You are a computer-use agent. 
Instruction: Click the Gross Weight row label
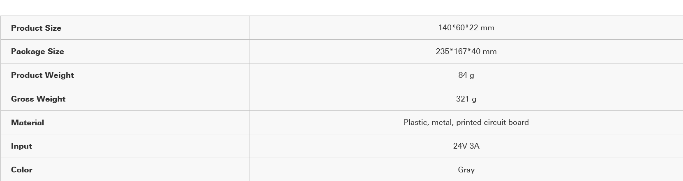(38, 99)
